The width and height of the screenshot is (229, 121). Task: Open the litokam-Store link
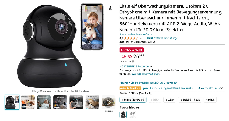coord(136,34)
